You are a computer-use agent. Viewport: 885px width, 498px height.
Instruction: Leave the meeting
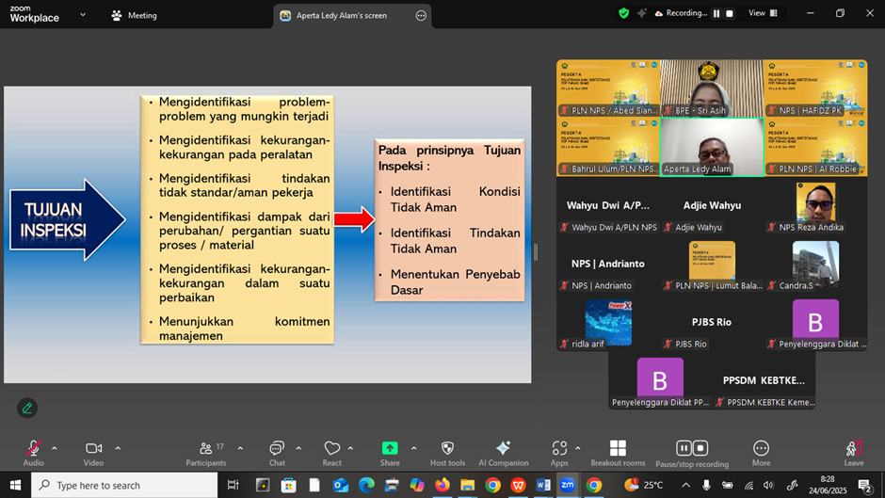pyautogui.click(x=853, y=450)
